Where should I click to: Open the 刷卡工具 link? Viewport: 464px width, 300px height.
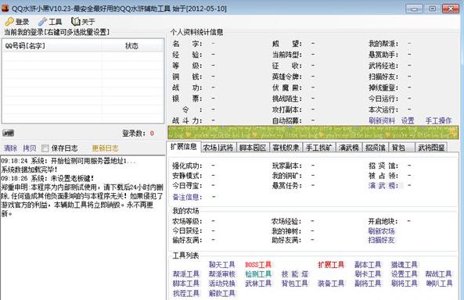coord(368,274)
